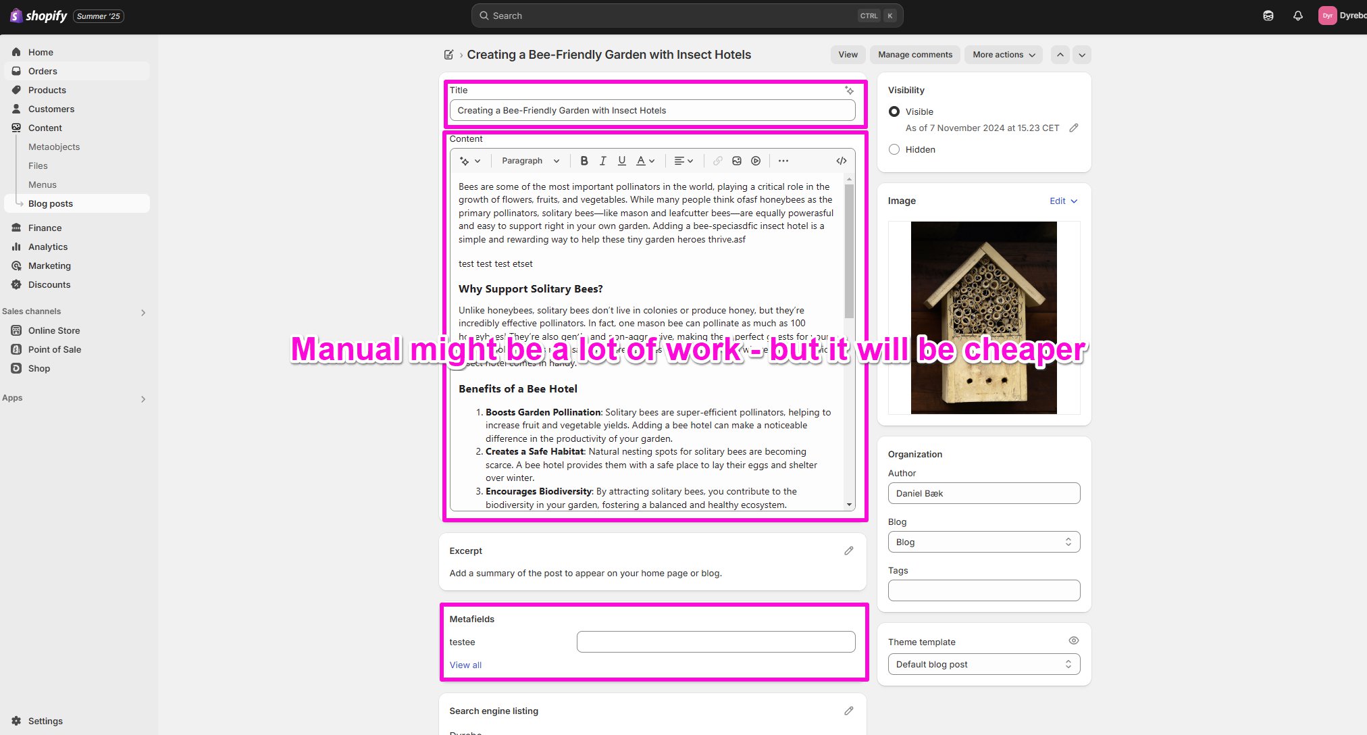Insert image using editor toolbar icon
1367x735 pixels.
pos(737,161)
